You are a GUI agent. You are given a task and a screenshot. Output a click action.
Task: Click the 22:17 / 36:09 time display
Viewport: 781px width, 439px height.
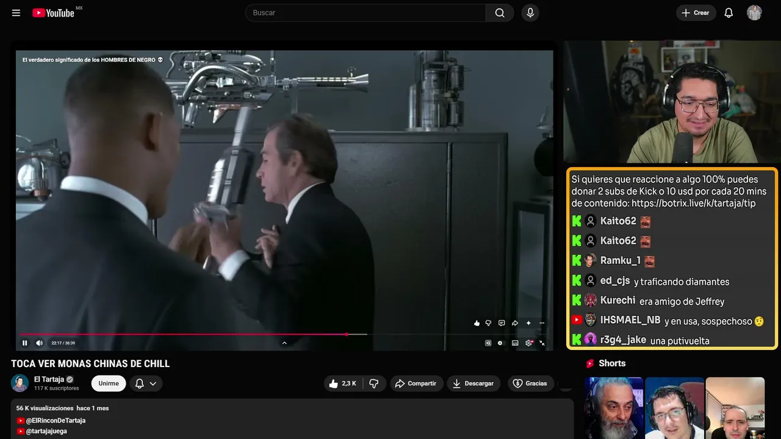pyautogui.click(x=63, y=343)
